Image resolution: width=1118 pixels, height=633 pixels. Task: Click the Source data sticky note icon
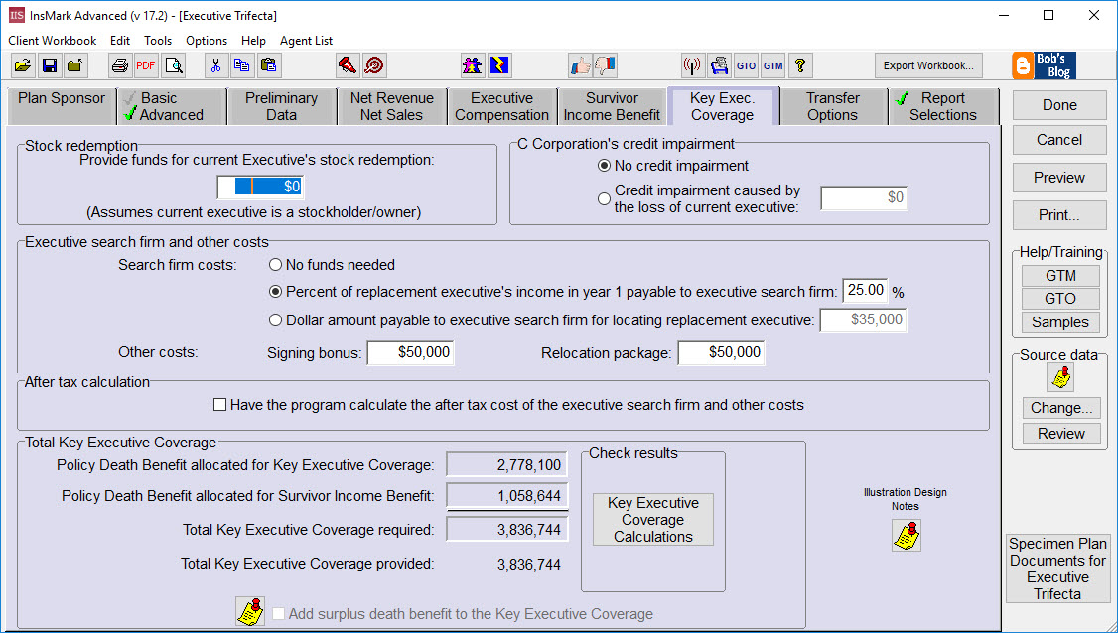point(1060,377)
